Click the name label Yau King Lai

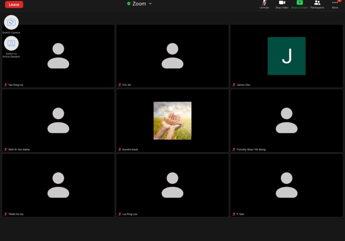click(x=16, y=85)
